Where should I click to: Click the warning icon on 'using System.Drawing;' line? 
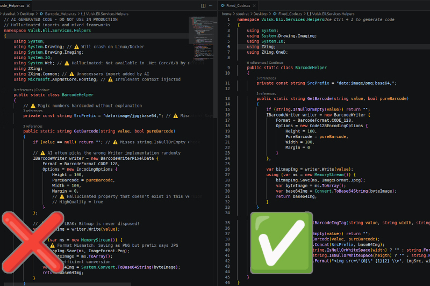click(x=76, y=47)
